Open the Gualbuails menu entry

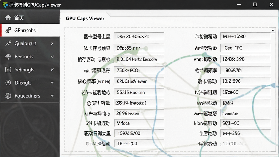pyautogui.click(x=30, y=43)
